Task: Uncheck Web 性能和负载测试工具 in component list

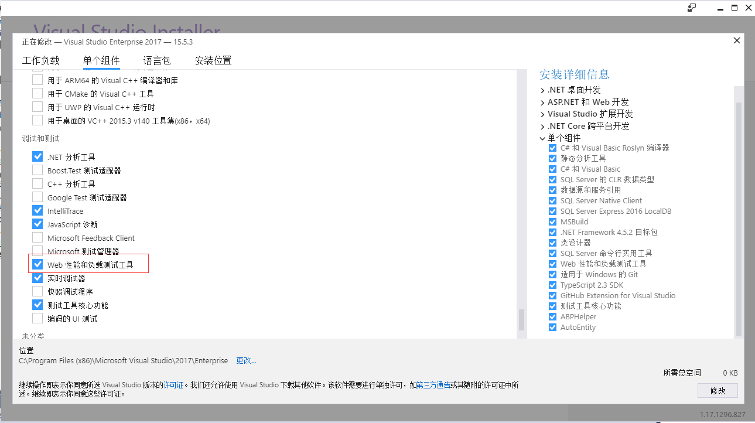Action: click(37, 265)
